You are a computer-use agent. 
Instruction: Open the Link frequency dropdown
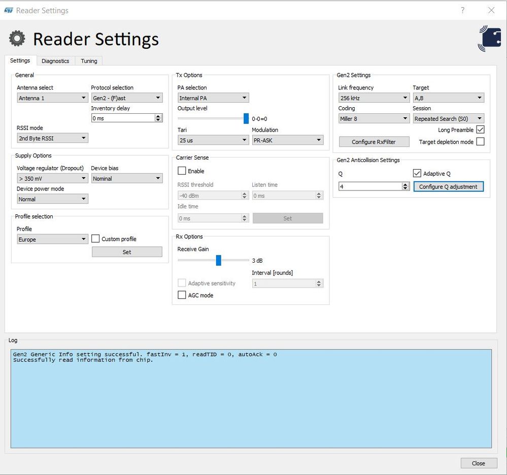[x=374, y=98]
